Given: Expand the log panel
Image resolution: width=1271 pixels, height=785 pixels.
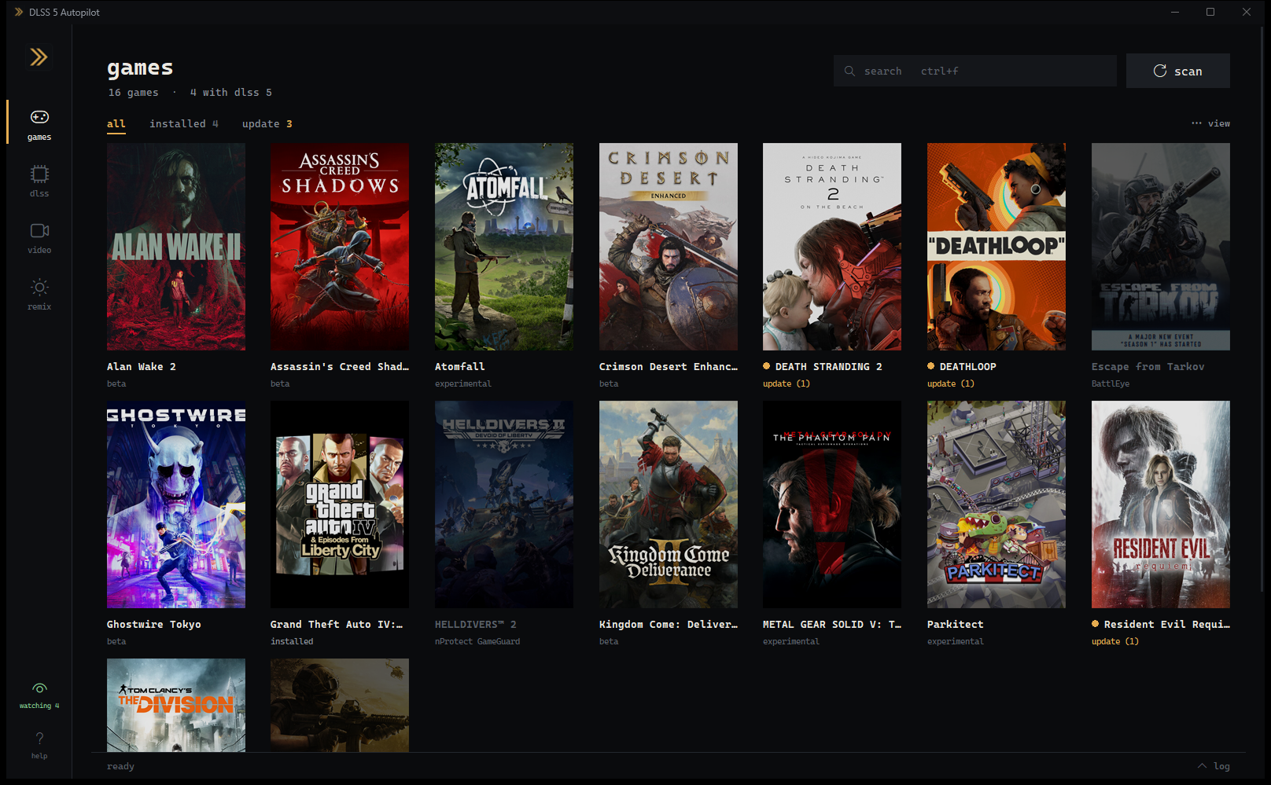Looking at the screenshot, I should pyautogui.click(x=1214, y=766).
